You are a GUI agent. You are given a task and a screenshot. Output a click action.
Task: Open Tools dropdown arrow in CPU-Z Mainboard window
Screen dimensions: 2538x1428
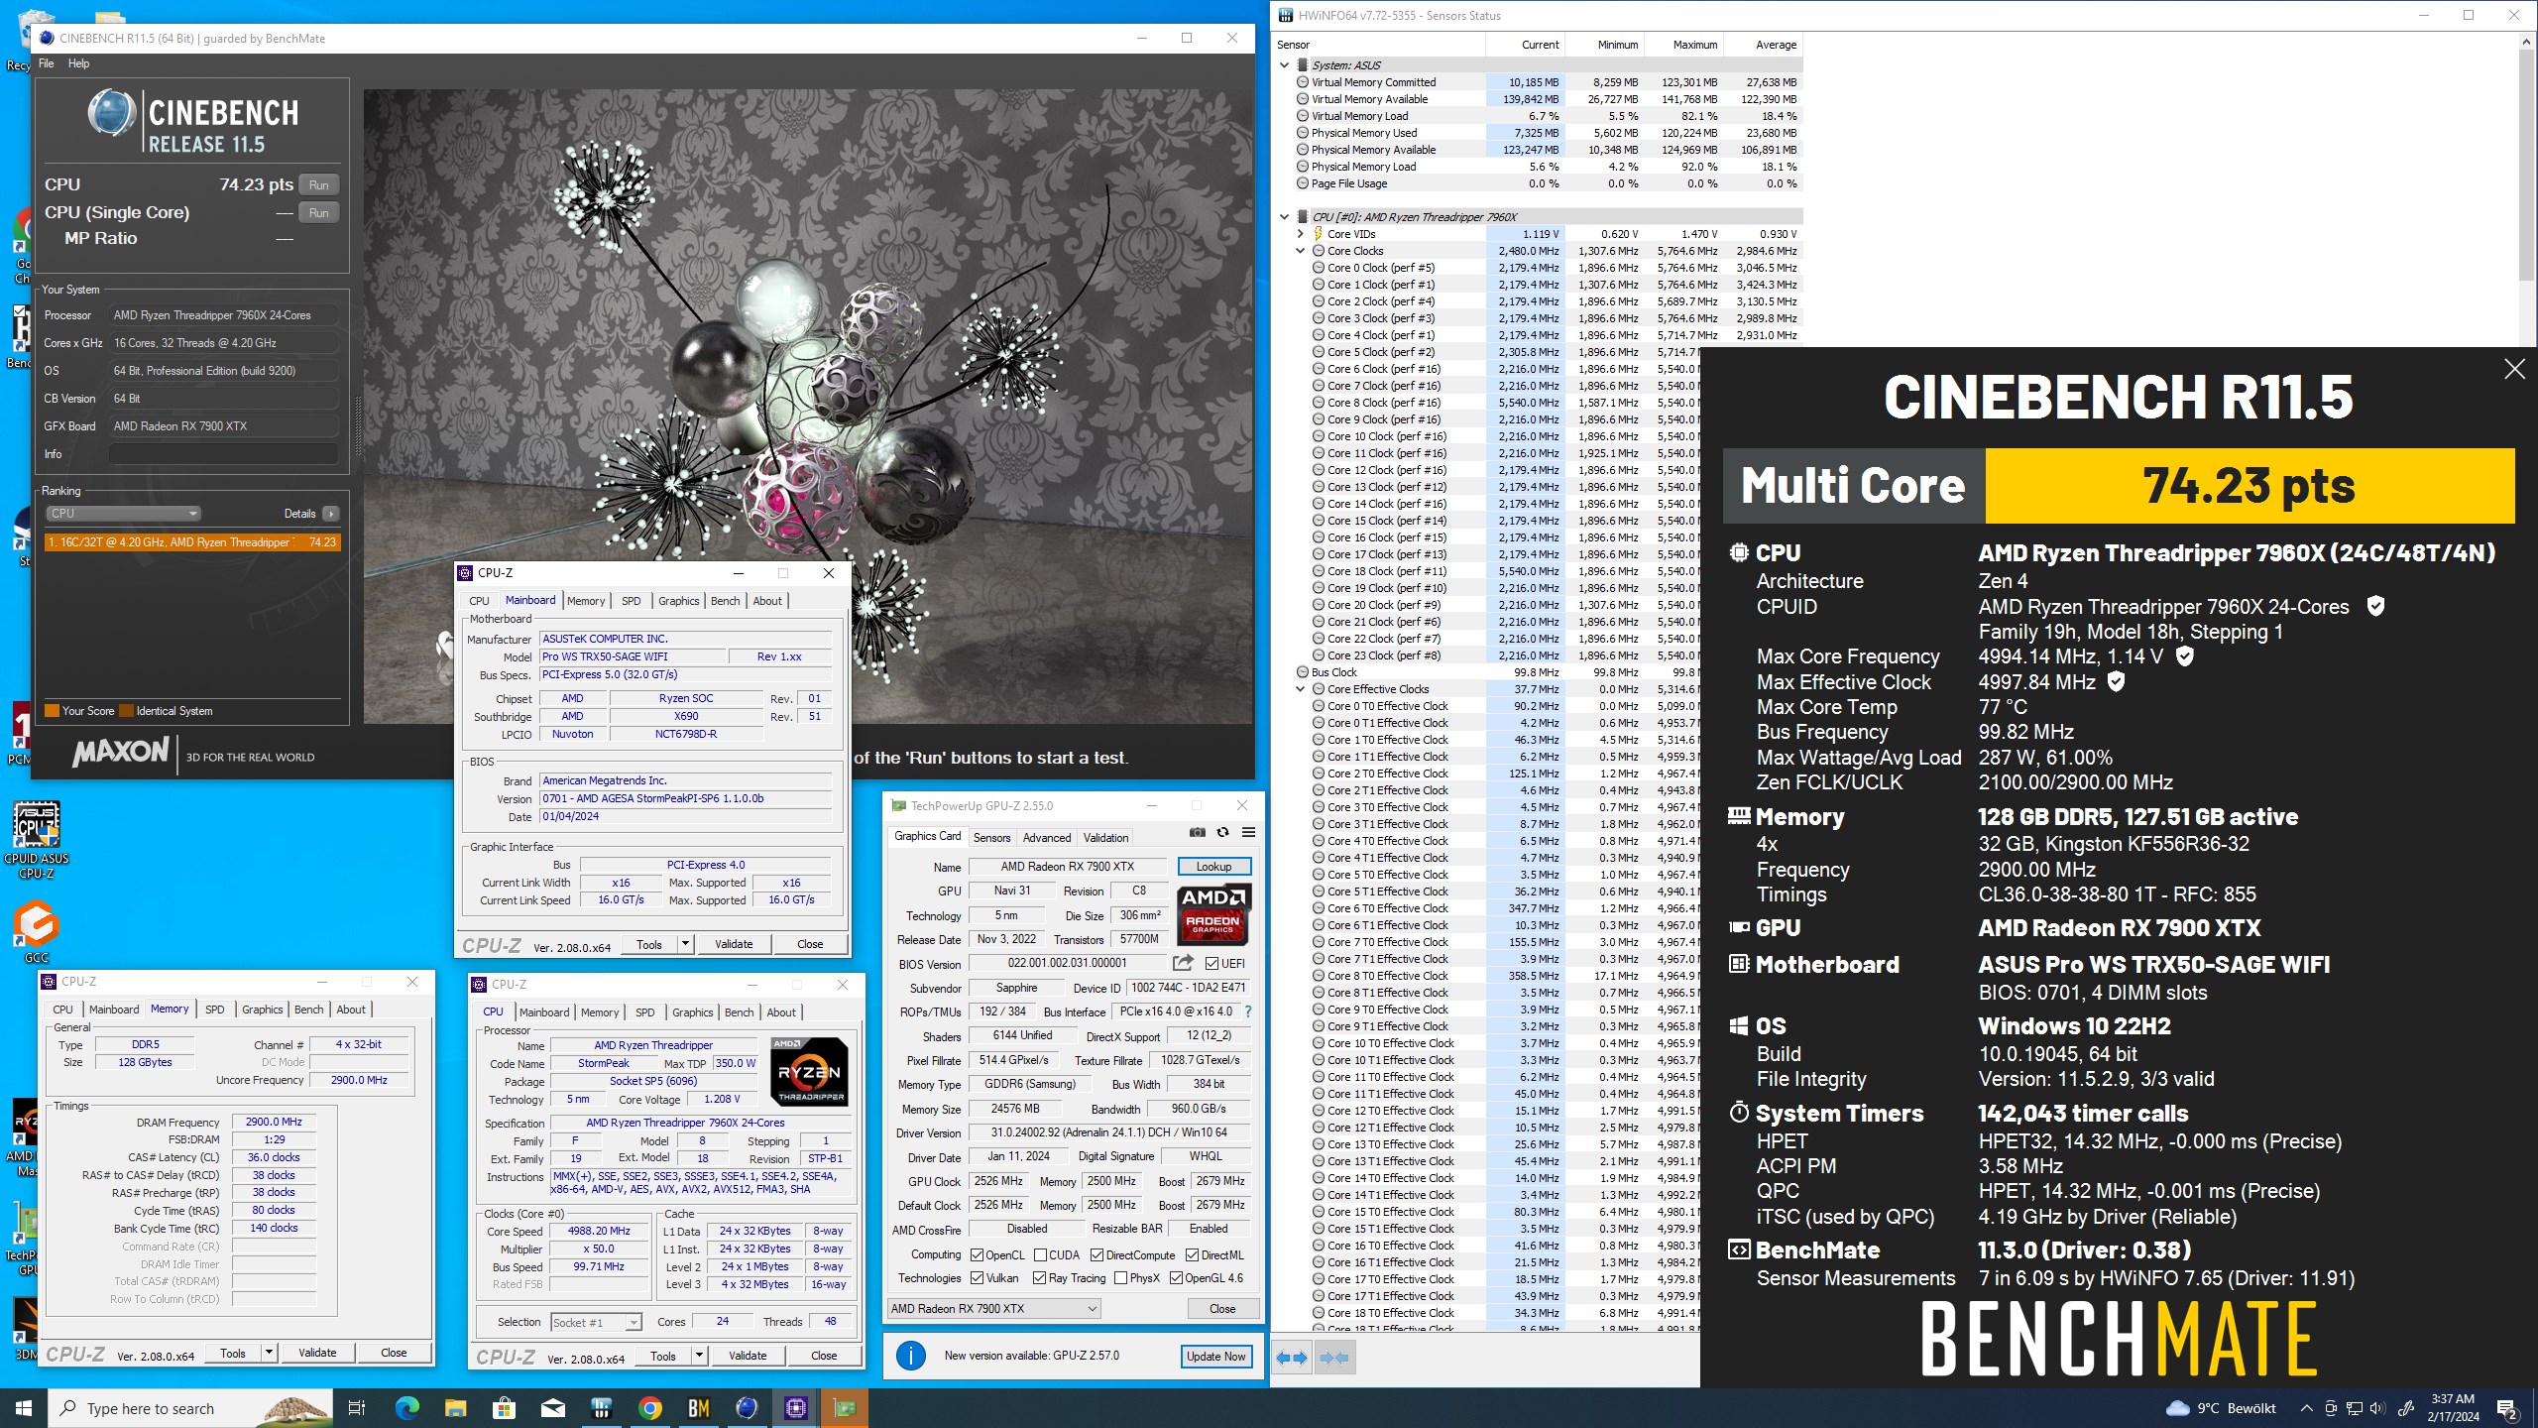[685, 944]
